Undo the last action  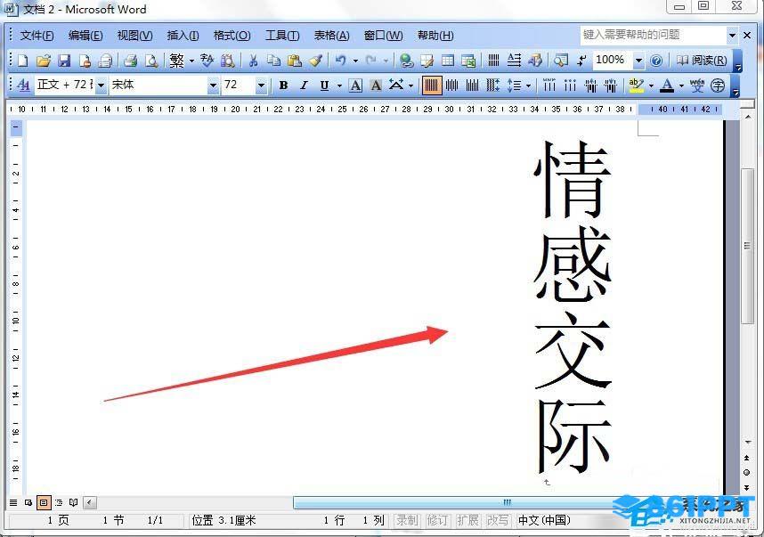click(x=340, y=61)
